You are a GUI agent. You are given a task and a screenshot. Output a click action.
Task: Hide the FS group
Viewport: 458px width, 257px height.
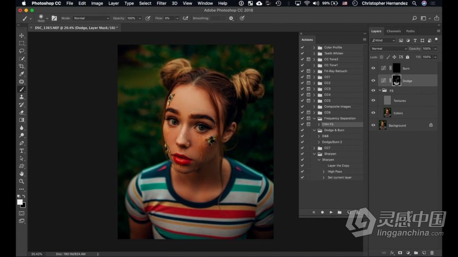[373, 90]
